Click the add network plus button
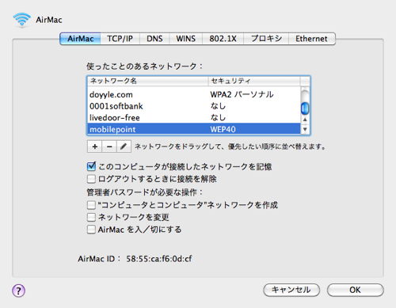The image size is (396, 308). (x=95, y=146)
